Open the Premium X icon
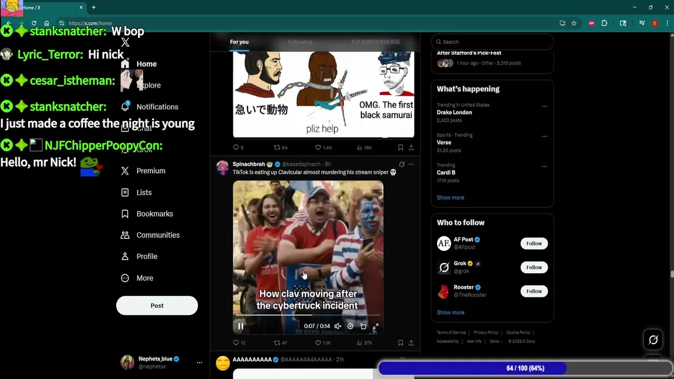Image resolution: width=674 pixels, height=379 pixels. pos(125,171)
